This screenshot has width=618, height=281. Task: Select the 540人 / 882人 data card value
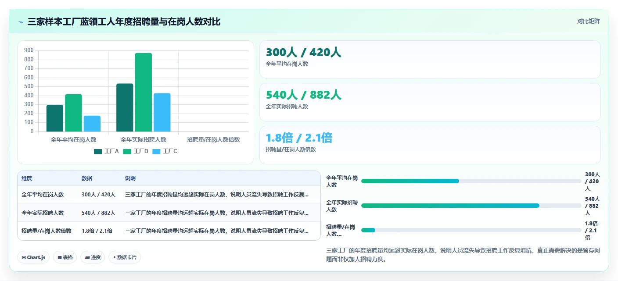(x=303, y=95)
